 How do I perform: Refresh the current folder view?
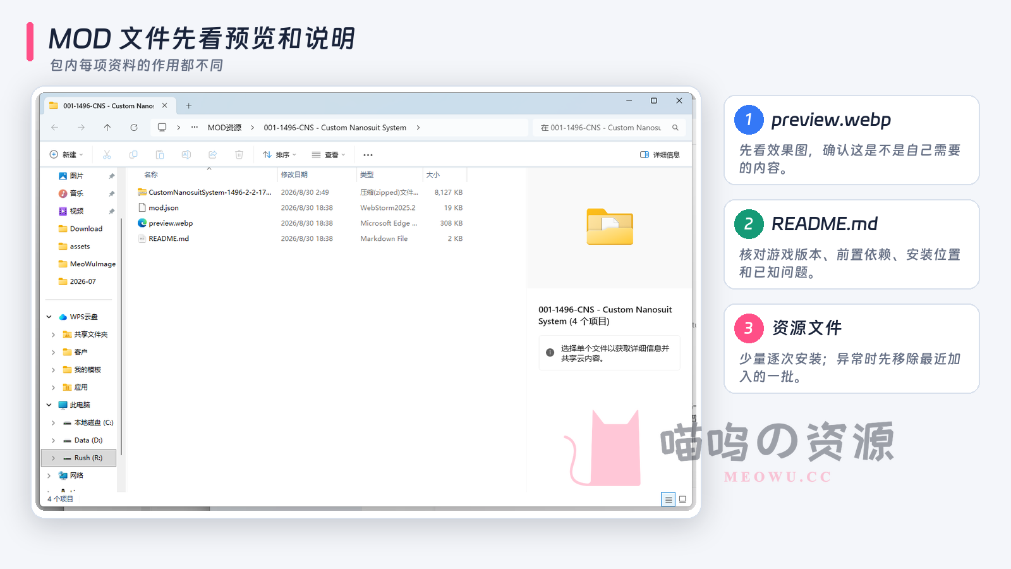[134, 127]
